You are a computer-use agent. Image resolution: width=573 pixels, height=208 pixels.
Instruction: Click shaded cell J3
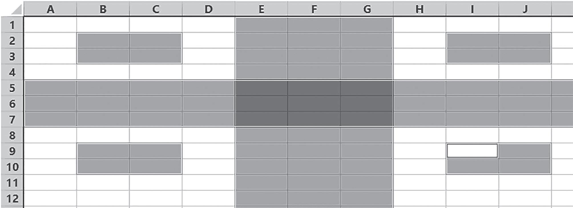click(x=525, y=56)
